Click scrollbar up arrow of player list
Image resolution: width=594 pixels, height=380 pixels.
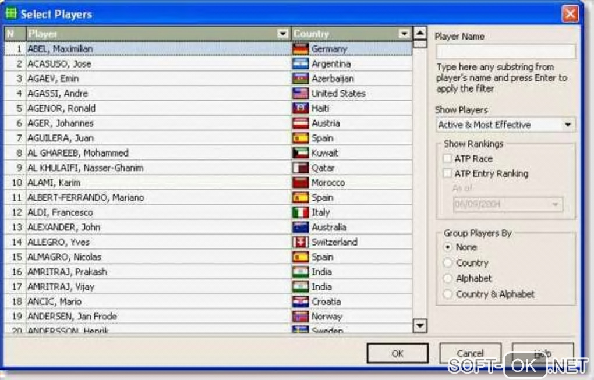(420, 33)
